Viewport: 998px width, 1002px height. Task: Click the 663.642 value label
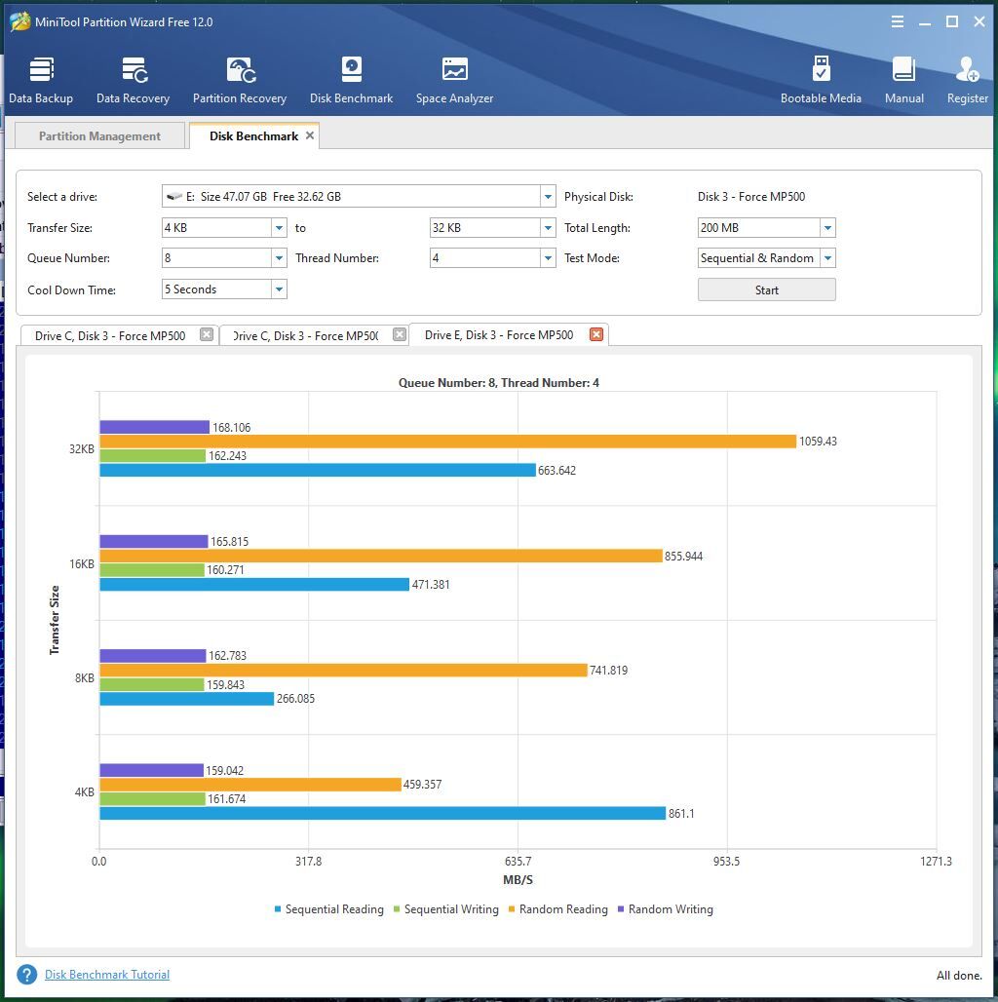557,471
